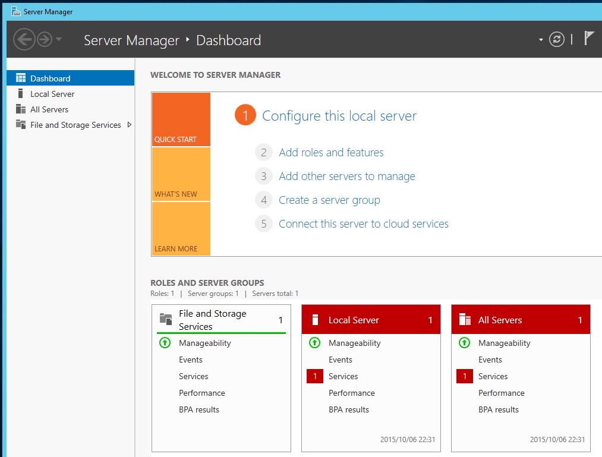Open All Servers in the sidebar
The height and width of the screenshot is (457, 602).
[71, 109]
